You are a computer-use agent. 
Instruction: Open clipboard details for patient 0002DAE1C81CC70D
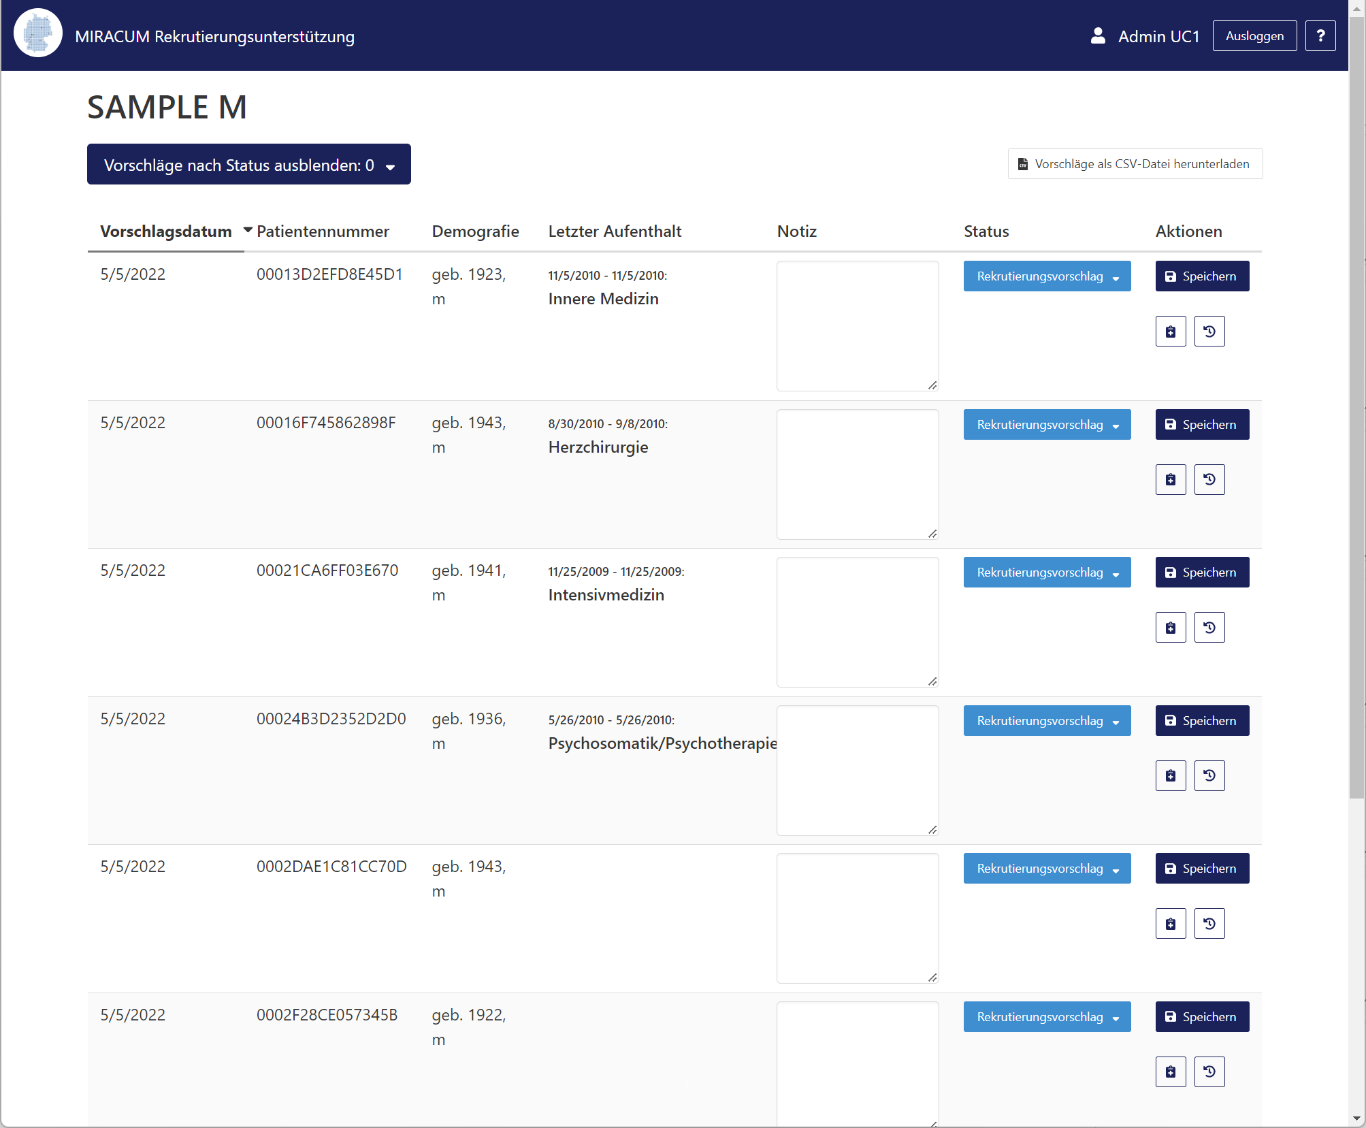click(1171, 924)
